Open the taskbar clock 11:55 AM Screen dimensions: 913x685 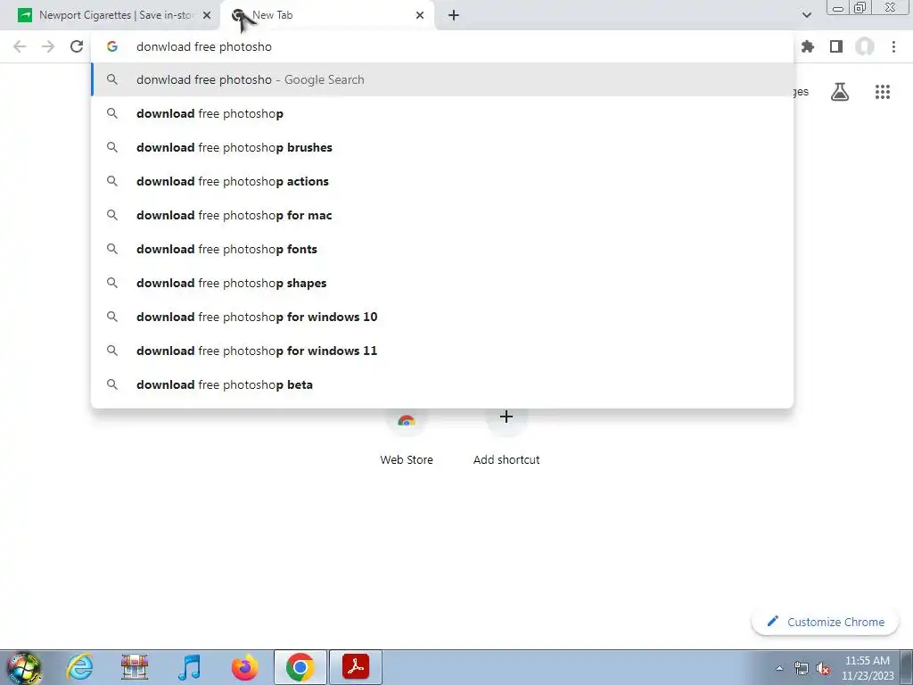(867, 668)
